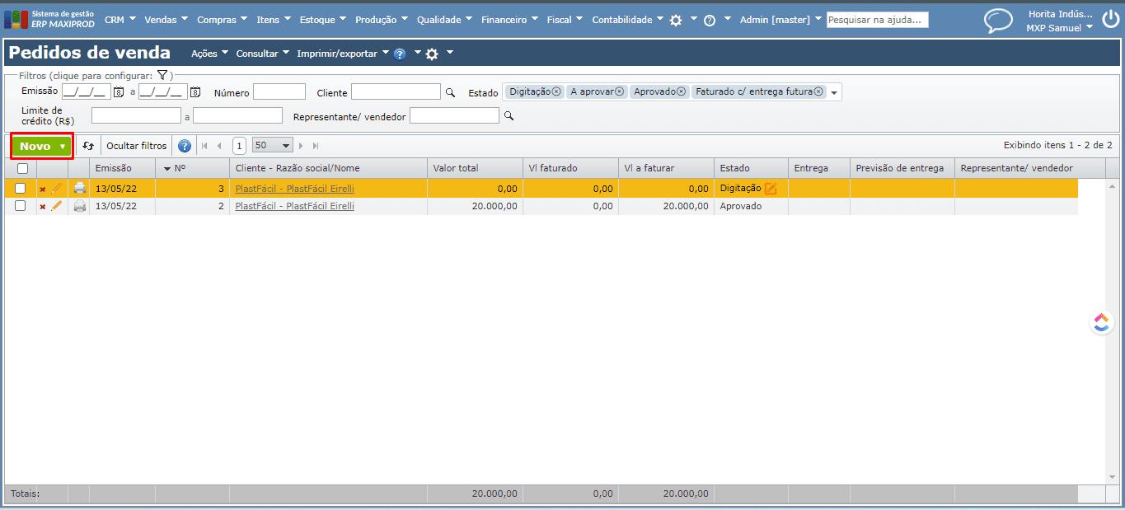Go to the first page of results
The width and height of the screenshot is (1125, 510).
click(x=204, y=146)
